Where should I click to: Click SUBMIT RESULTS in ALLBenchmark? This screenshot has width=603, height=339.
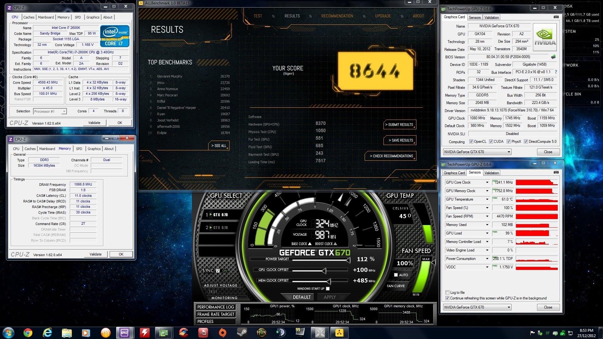tap(400, 125)
